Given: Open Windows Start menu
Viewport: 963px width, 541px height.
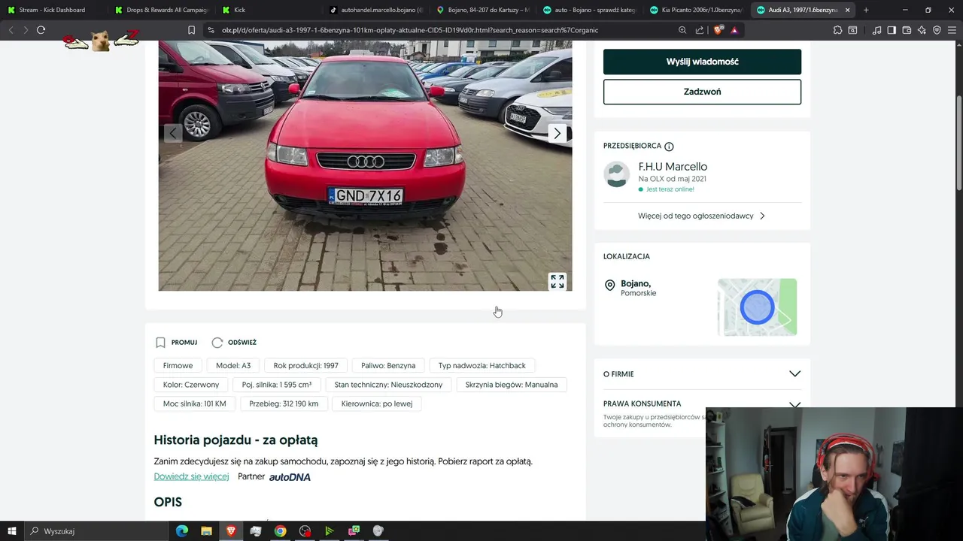Looking at the screenshot, I should coord(12,531).
